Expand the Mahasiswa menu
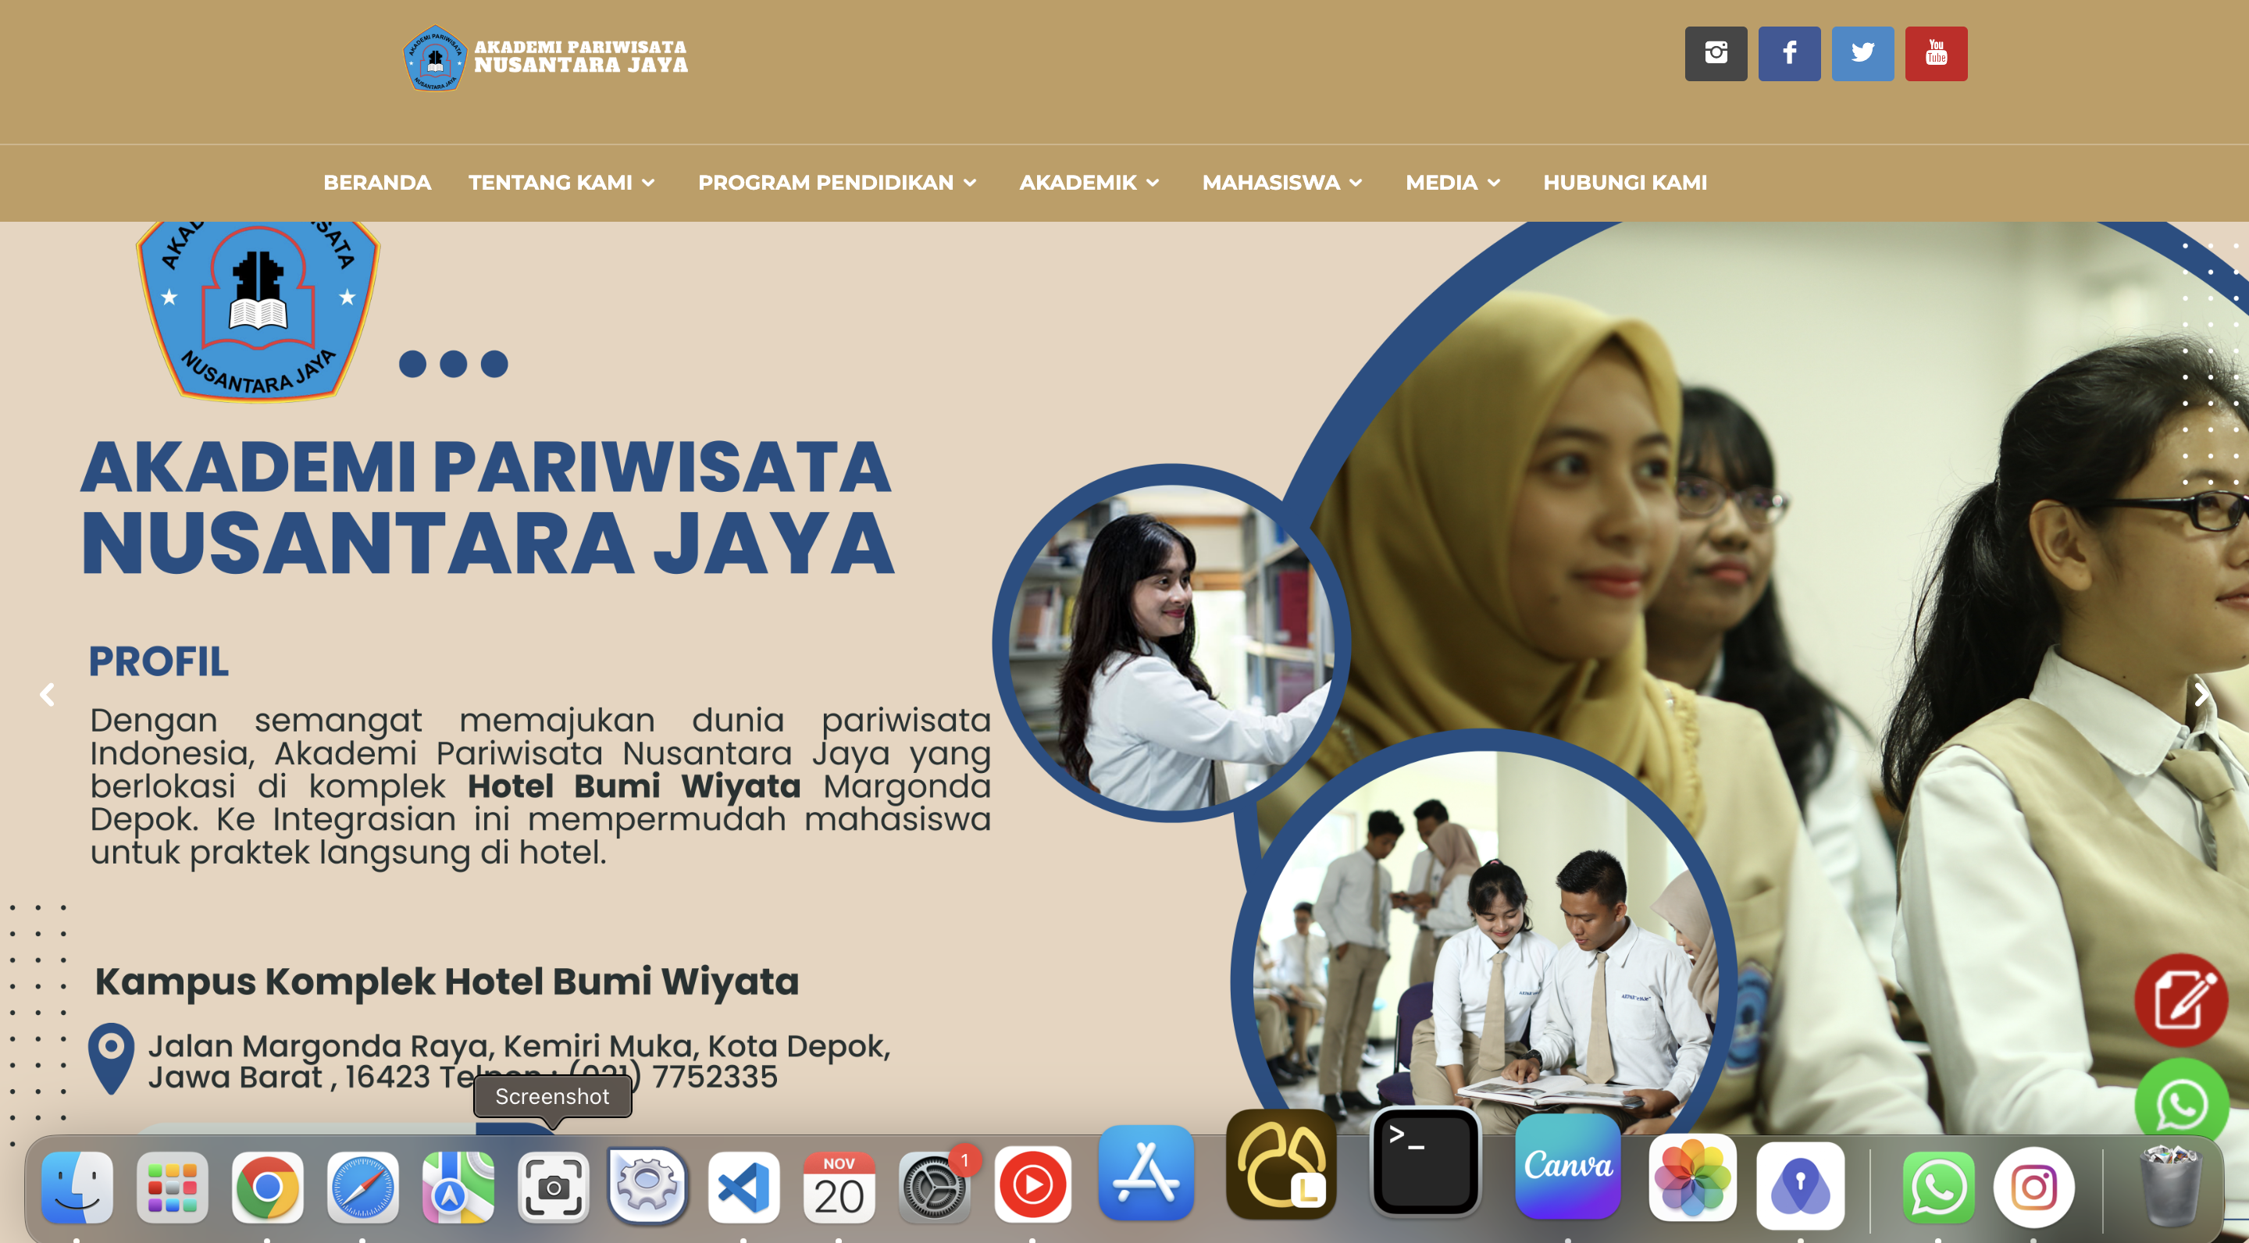Viewport: 2249px width, 1243px height. [1281, 183]
